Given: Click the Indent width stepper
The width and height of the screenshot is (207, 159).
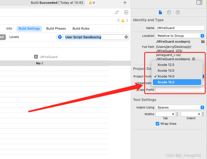Looking at the screenshot, I should point(203,114).
